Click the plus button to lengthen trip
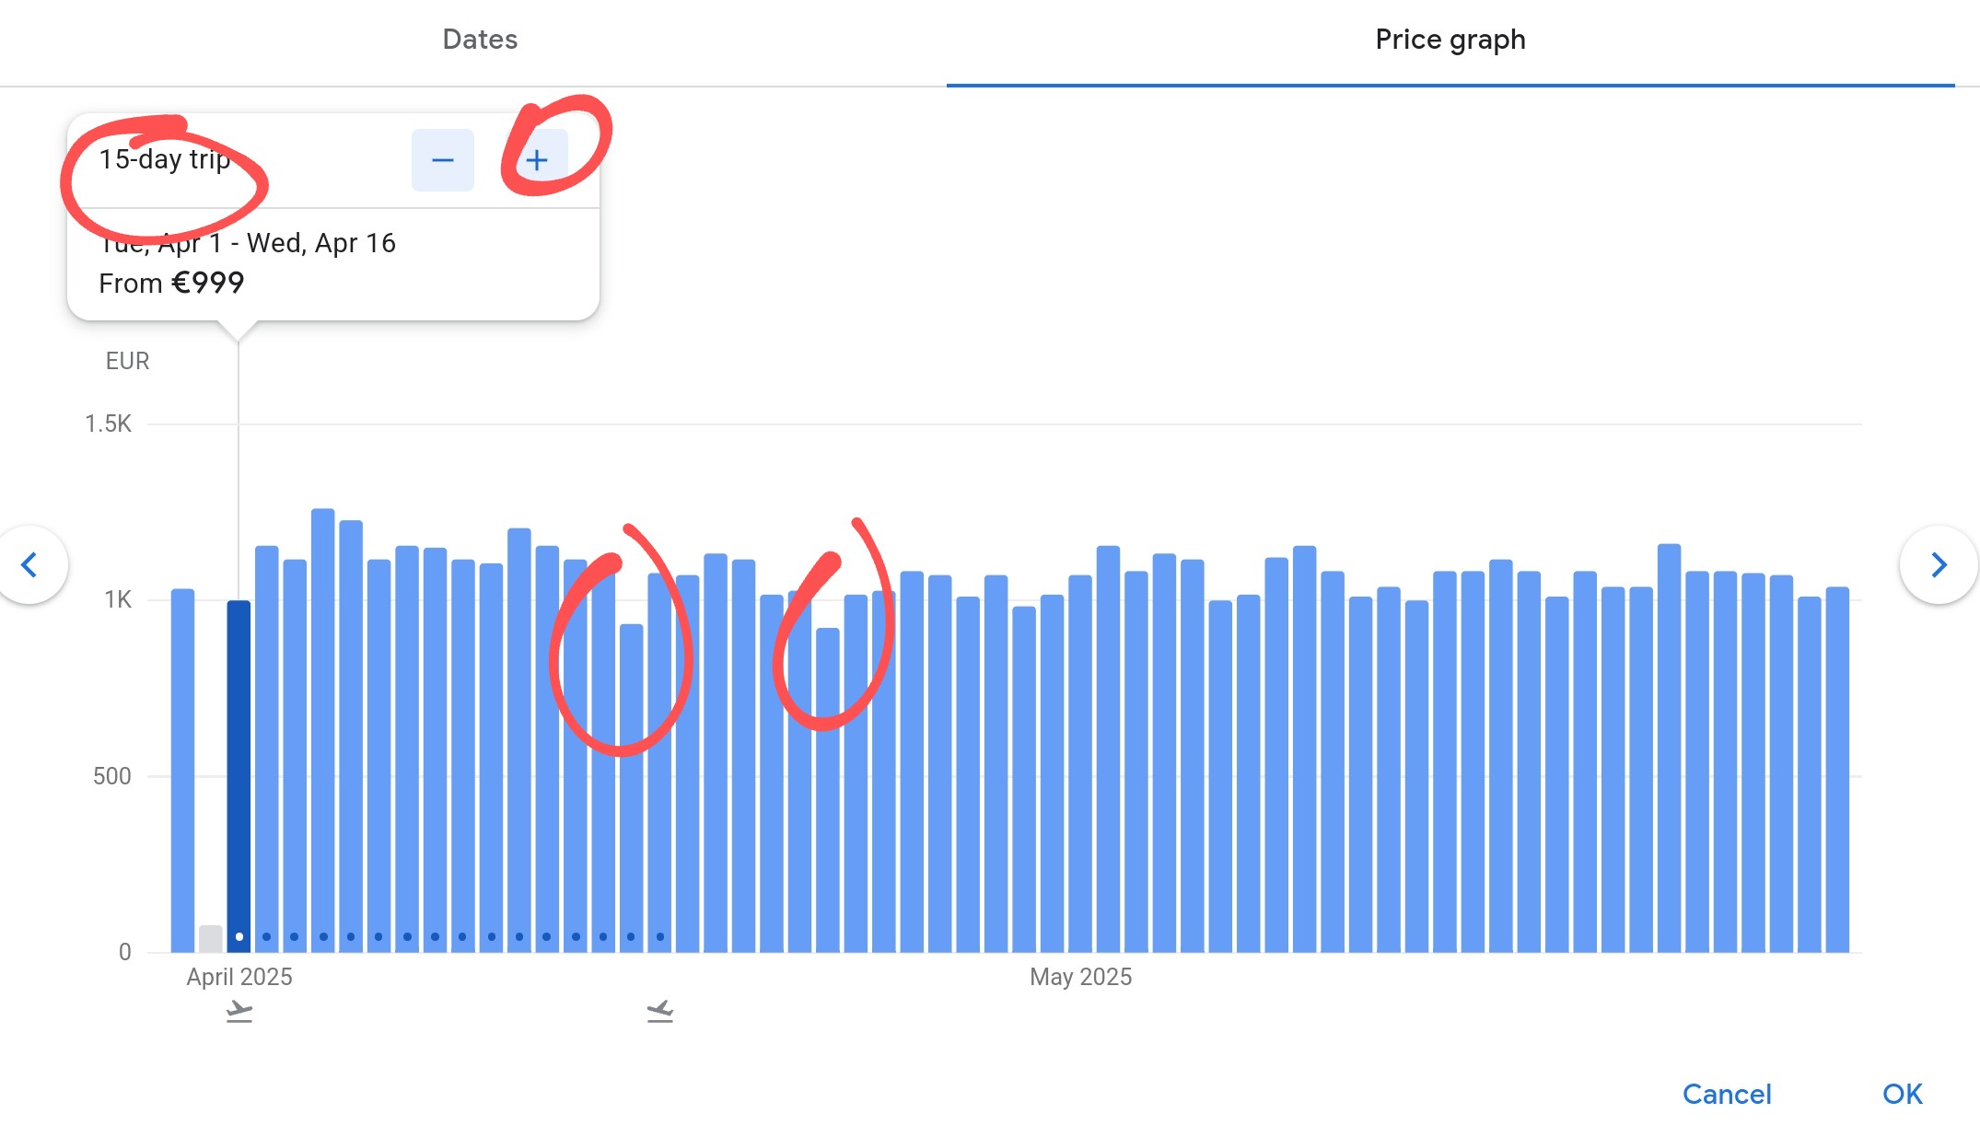The width and height of the screenshot is (1980, 1137). [x=536, y=160]
